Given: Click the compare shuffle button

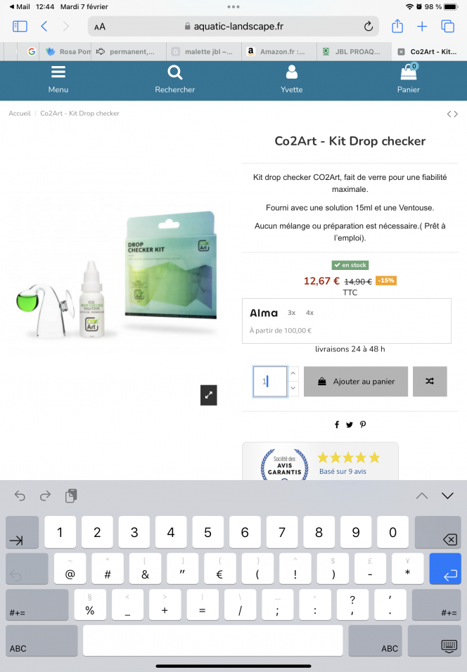Looking at the screenshot, I should [430, 381].
